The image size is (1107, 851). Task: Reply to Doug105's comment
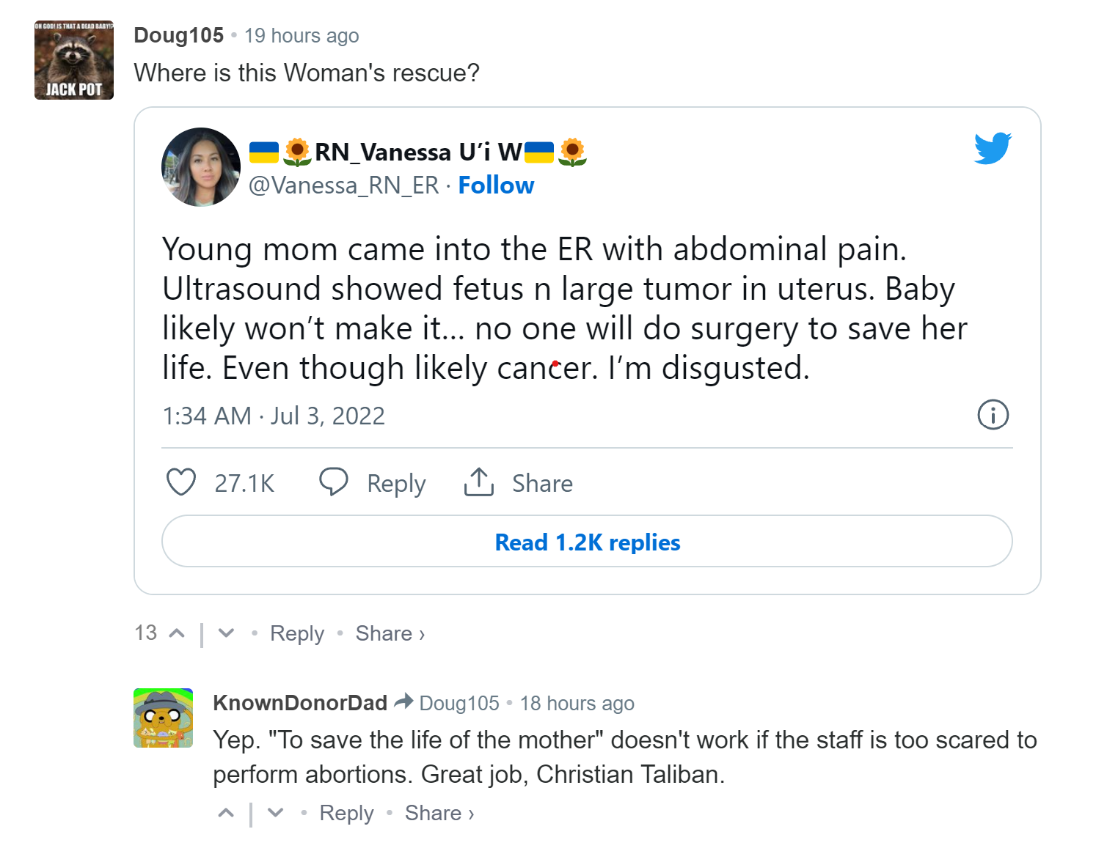[296, 633]
